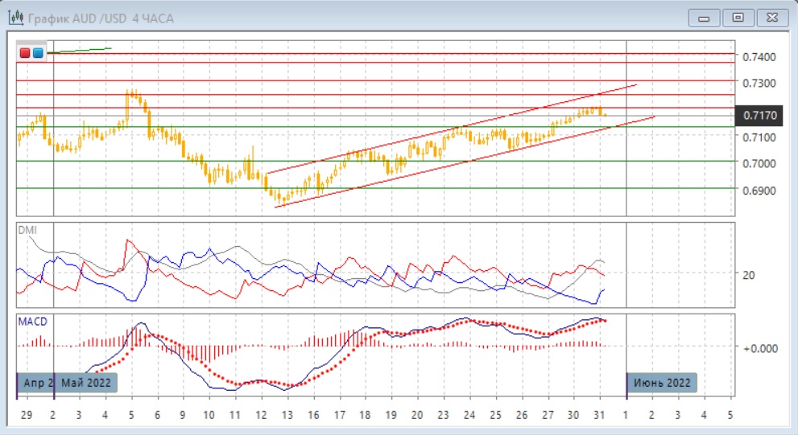Click the 0.7400 price axis label
798x435 pixels.
[x=759, y=57]
